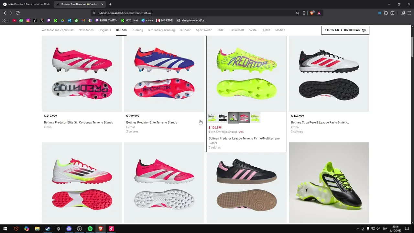
Task: Open the Brave sidebar panel icon
Action: (392, 13)
